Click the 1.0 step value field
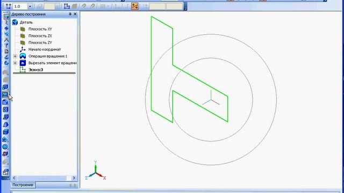This screenshot has height=193, width=344. (x=20, y=6)
